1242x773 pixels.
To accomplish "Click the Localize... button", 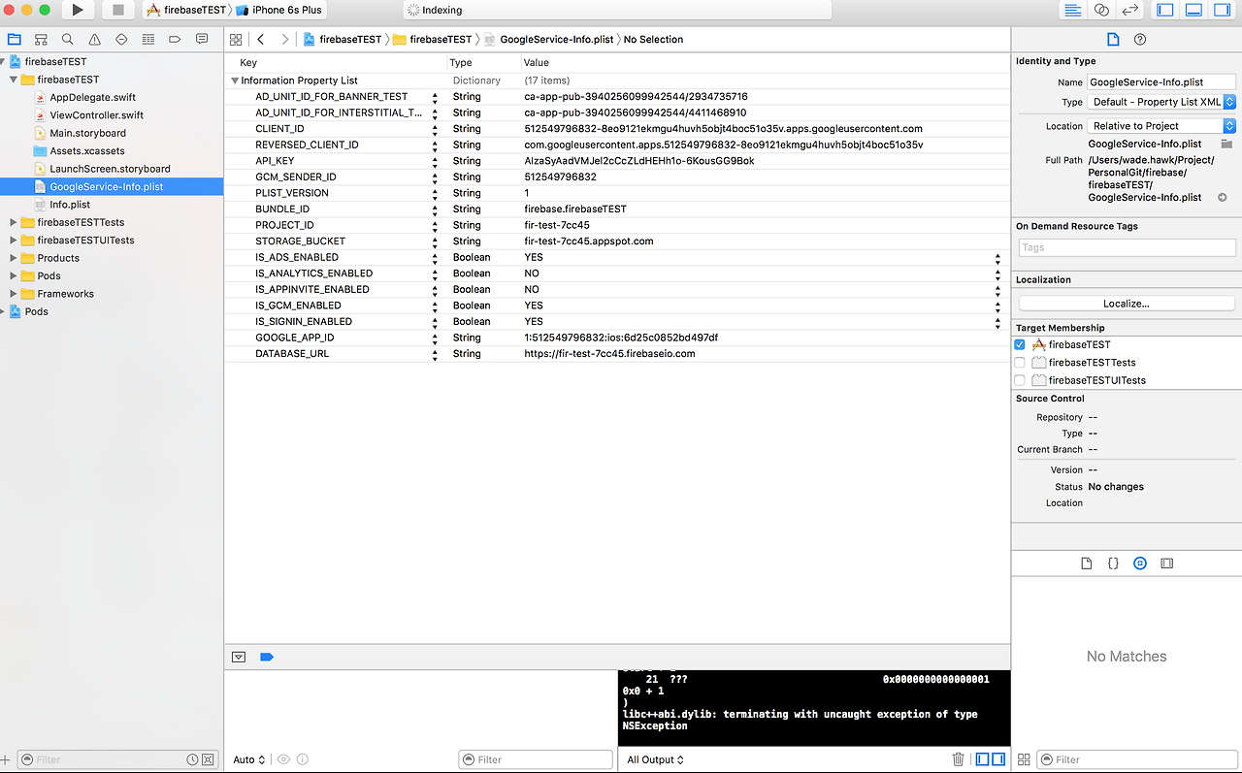I will pyautogui.click(x=1126, y=304).
